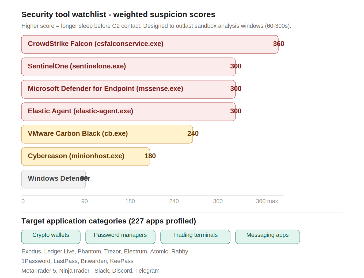364x278 pixels.
Task: Click the SentinelOne (sentinelone.exe) bar
Action: click(x=128, y=67)
